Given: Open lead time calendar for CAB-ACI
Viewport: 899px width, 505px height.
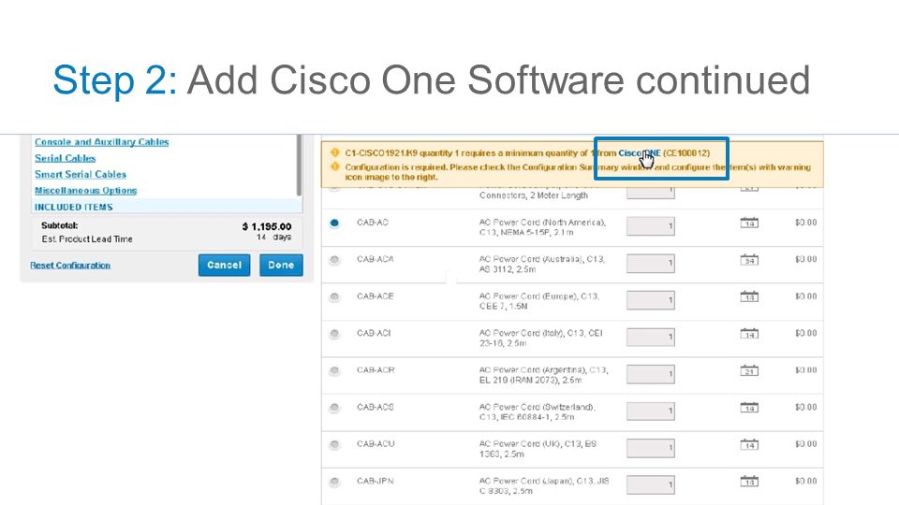Looking at the screenshot, I should (749, 333).
